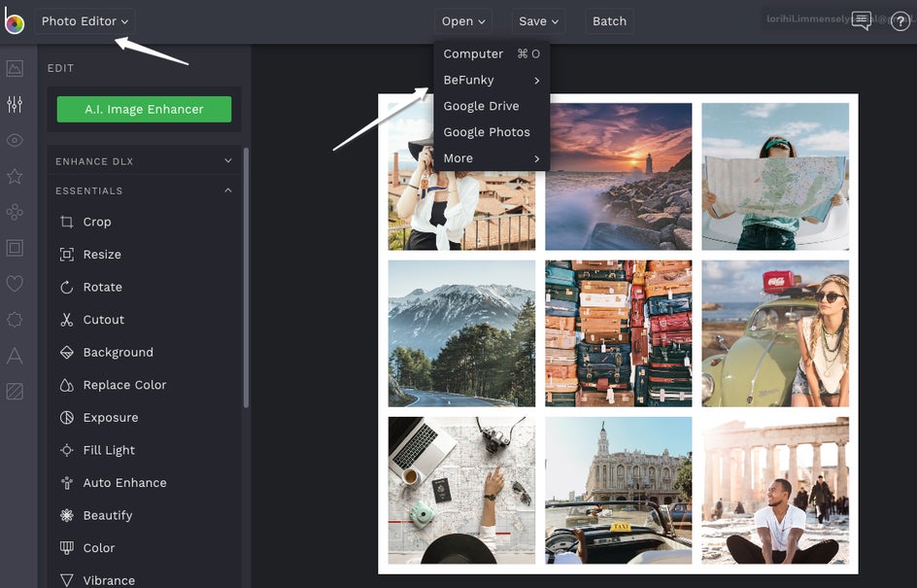Viewport: 917px width, 588px height.
Task: Choose More from the Open menu
Action: 492,158
